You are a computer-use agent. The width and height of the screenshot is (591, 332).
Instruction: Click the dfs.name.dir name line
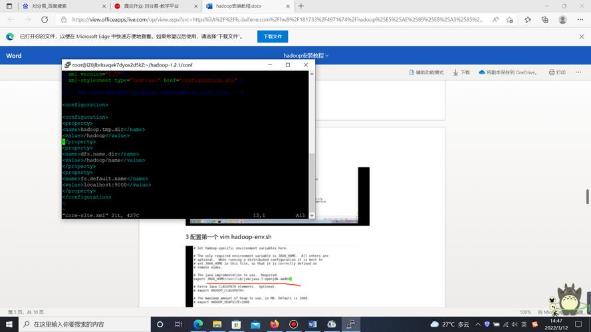[x=100, y=154]
